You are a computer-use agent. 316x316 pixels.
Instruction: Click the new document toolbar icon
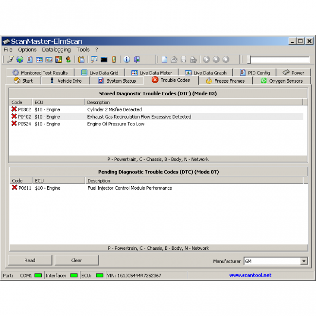[x=165, y=59]
